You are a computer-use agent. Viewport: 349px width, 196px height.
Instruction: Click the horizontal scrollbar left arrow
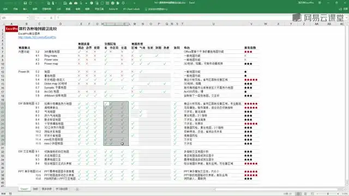[x=214, y=189]
